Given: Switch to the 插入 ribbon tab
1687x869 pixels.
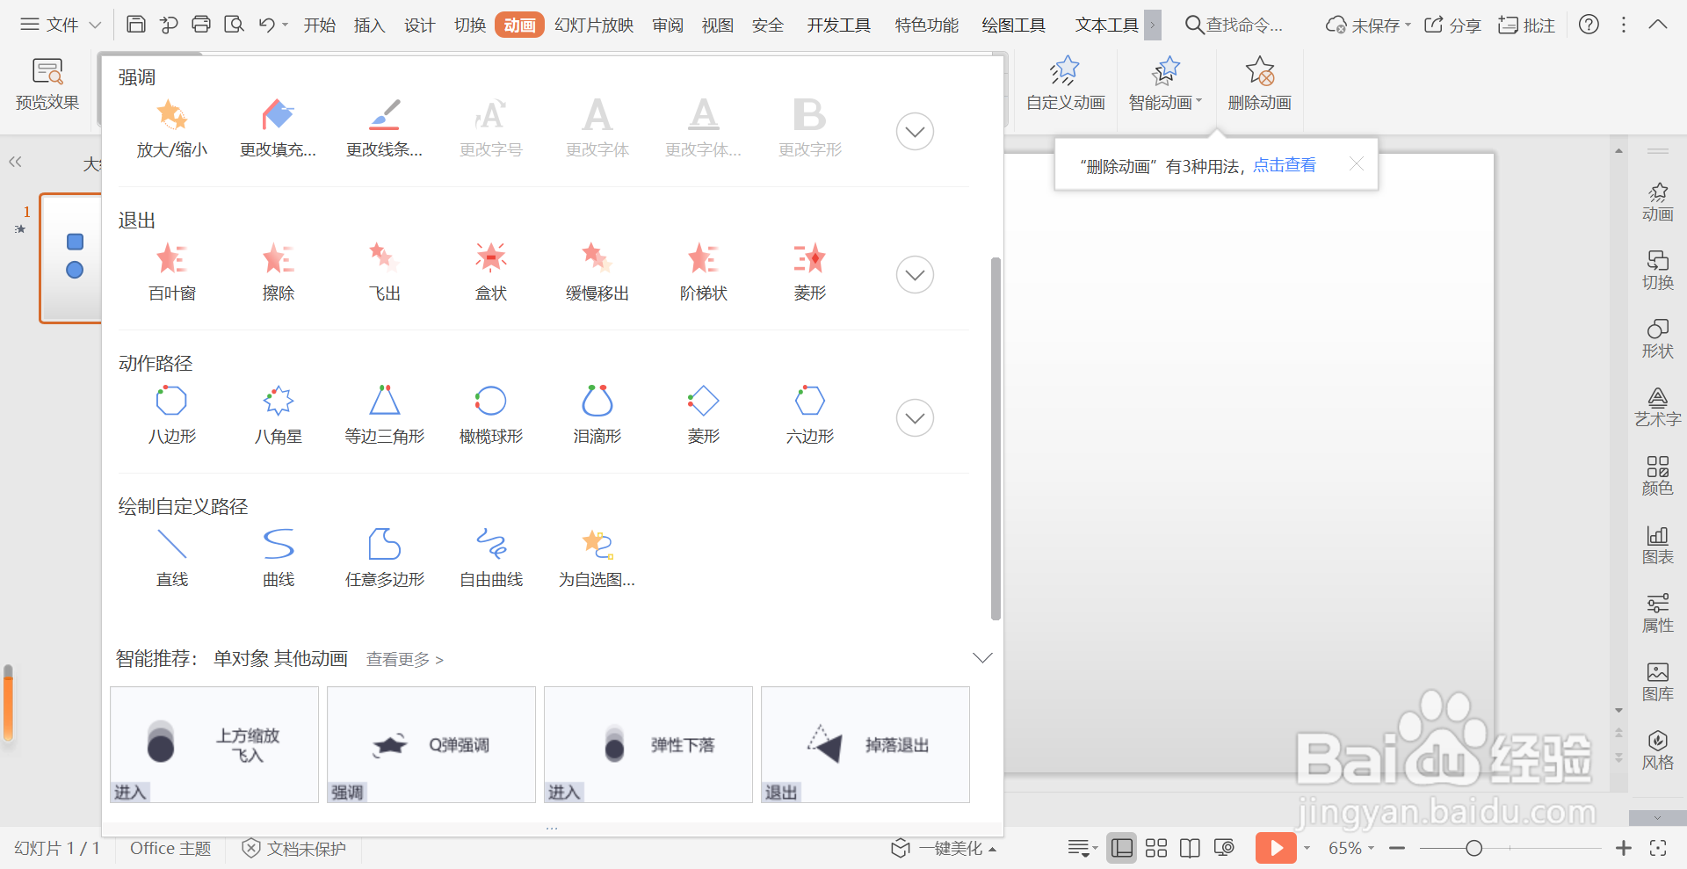Looking at the screenshot, I should point(369,25).
